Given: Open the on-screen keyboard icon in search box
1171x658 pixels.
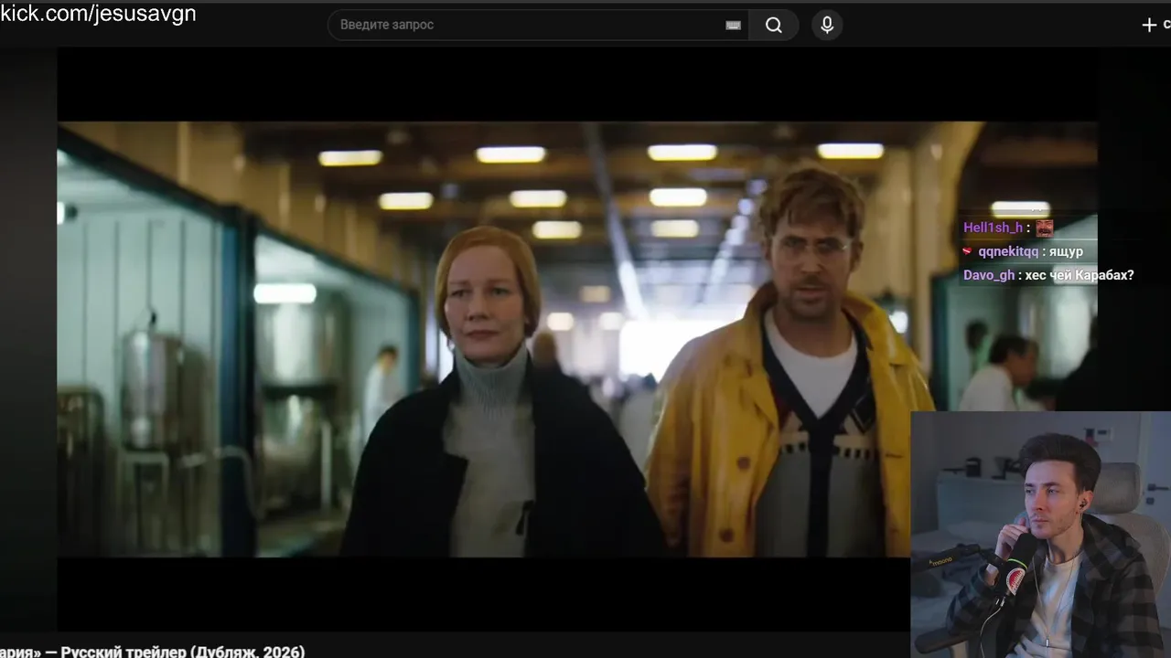Looking at the screenshot, I should point(733,26).
